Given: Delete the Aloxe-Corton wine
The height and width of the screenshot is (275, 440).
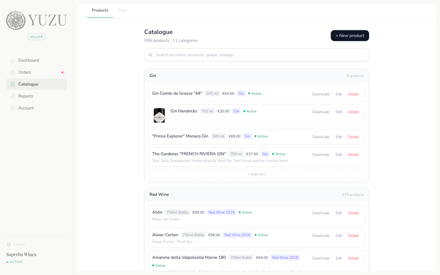Looking at the screenshot, I should (x=353, y=236).
